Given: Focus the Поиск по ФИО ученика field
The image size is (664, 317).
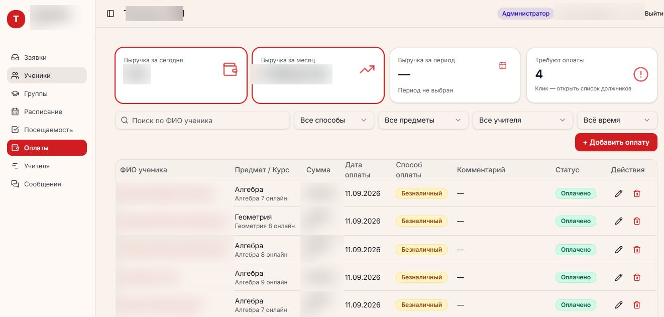Looking at the screenshot, I should 202,121.
